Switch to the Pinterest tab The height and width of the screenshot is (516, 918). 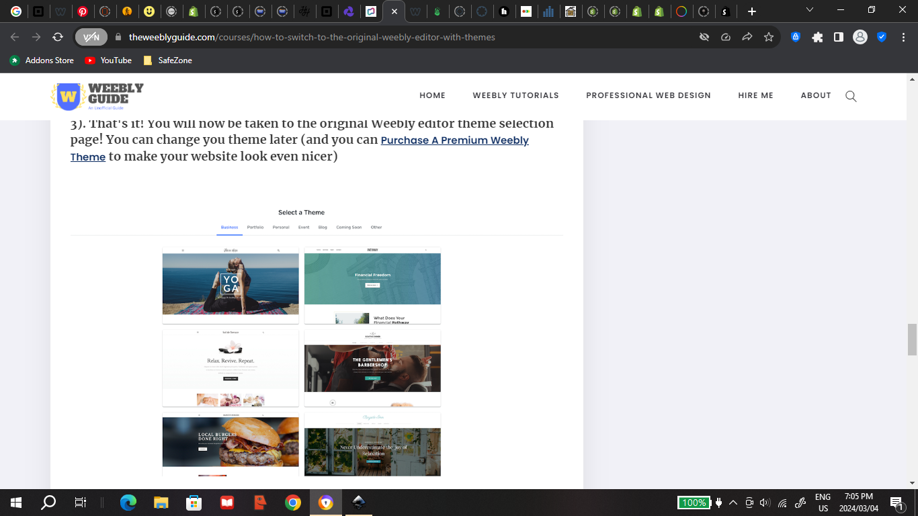[82, 11]
